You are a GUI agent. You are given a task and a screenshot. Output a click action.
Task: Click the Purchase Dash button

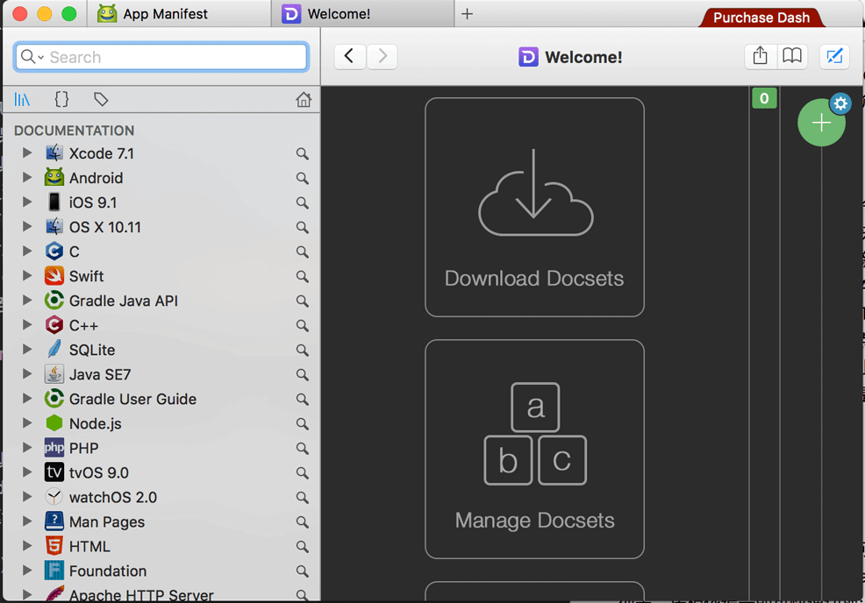click(761, 18)
